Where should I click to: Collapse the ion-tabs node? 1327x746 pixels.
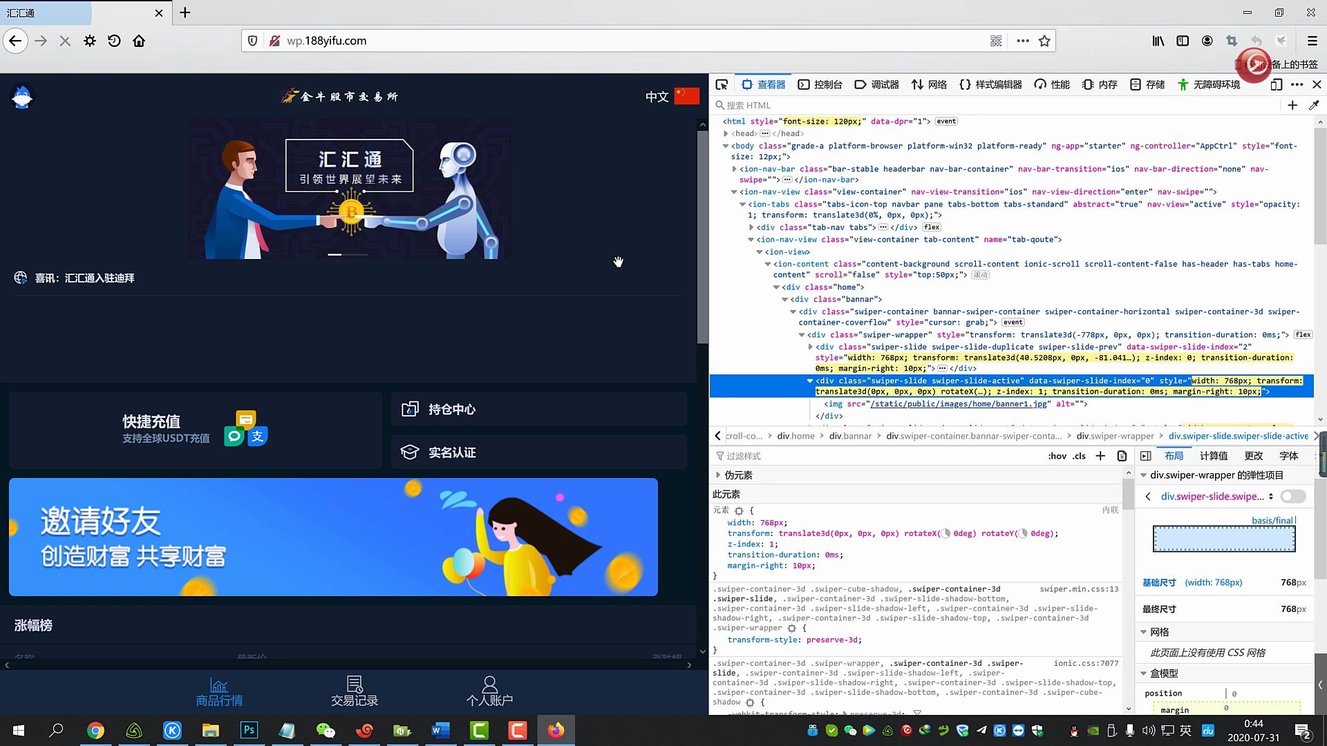click(x=743, y=204)
